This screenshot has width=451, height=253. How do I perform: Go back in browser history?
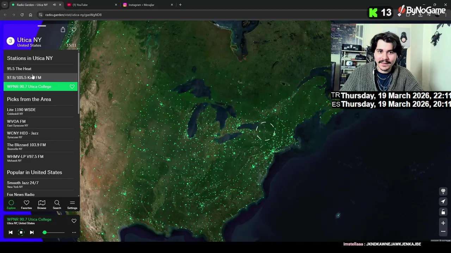[x=5, y=15]
